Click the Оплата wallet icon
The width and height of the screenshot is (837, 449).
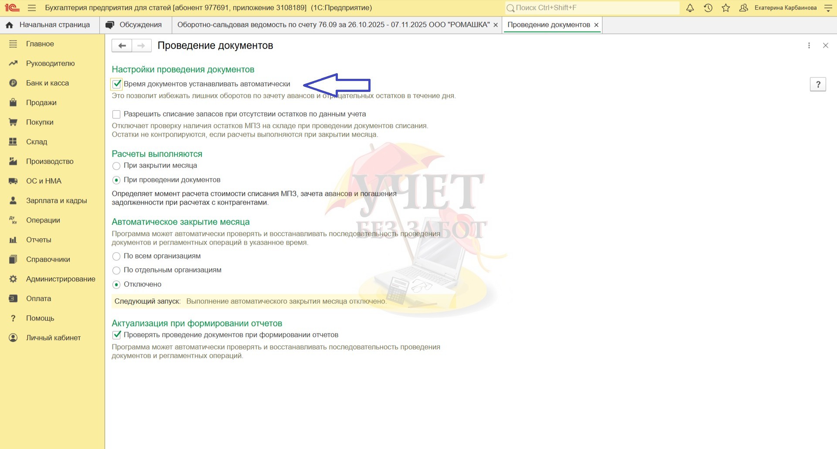click(x=13, y=299)
